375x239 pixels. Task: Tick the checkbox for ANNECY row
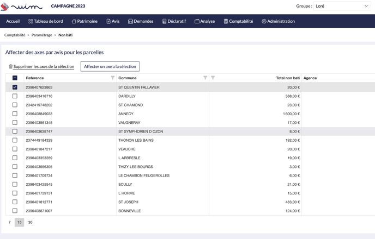(x=15, y=114)
